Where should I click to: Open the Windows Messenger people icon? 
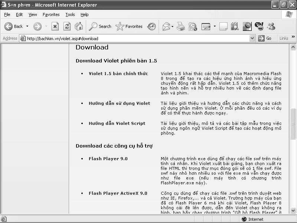coord(271,26)
